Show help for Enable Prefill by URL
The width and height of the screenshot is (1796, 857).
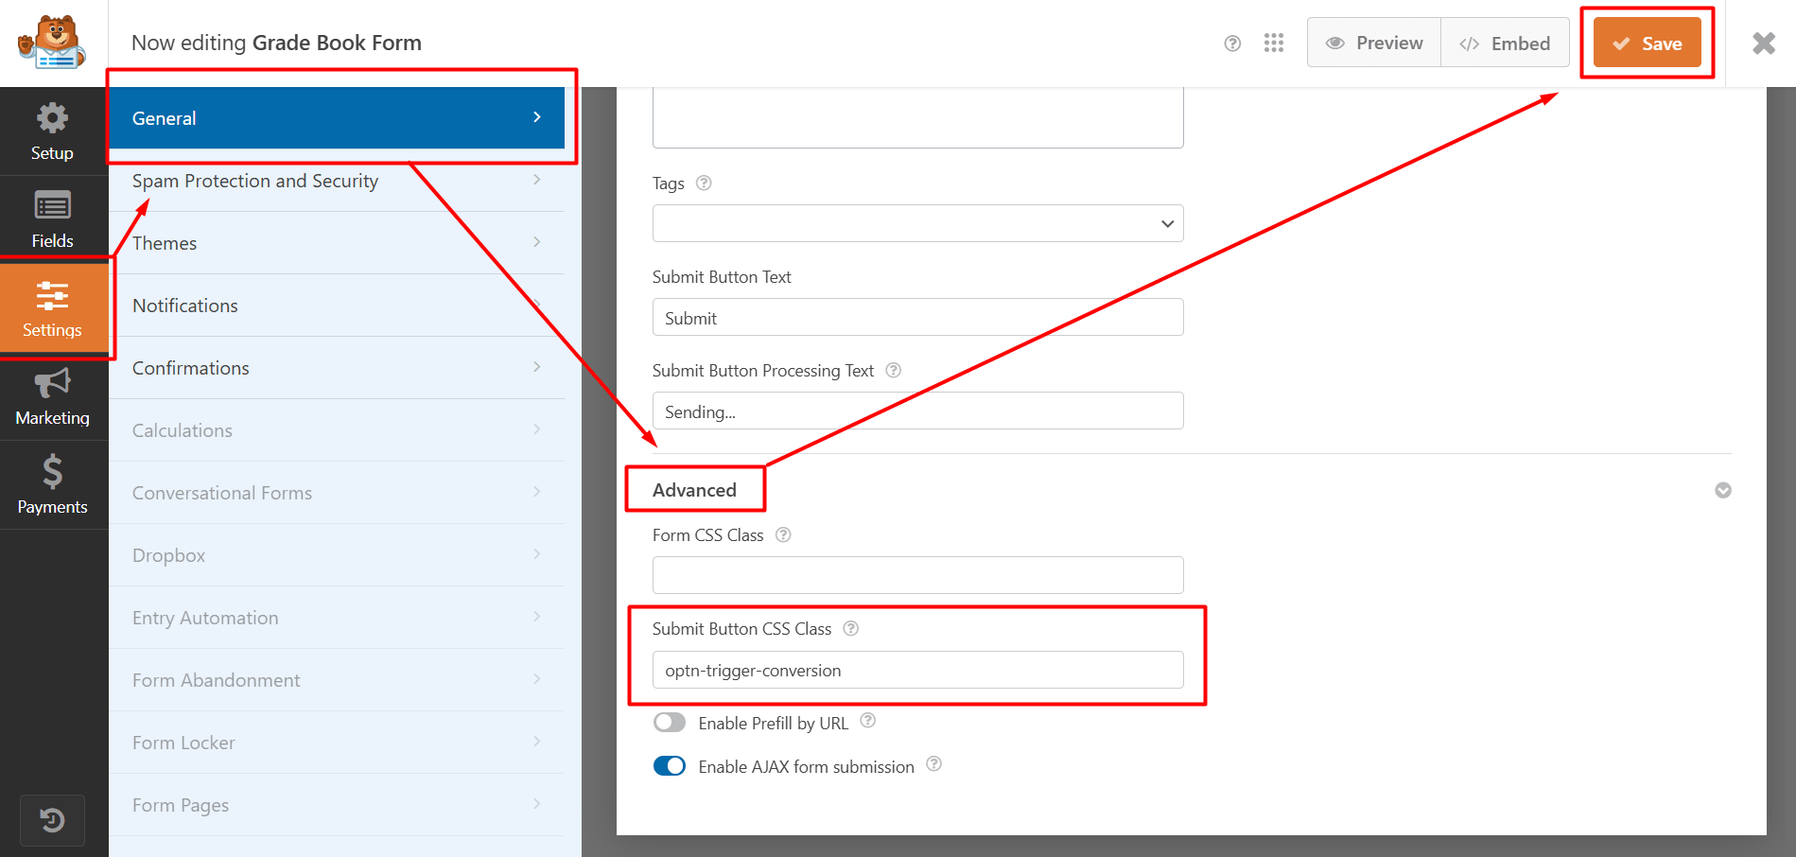[868, 721]
